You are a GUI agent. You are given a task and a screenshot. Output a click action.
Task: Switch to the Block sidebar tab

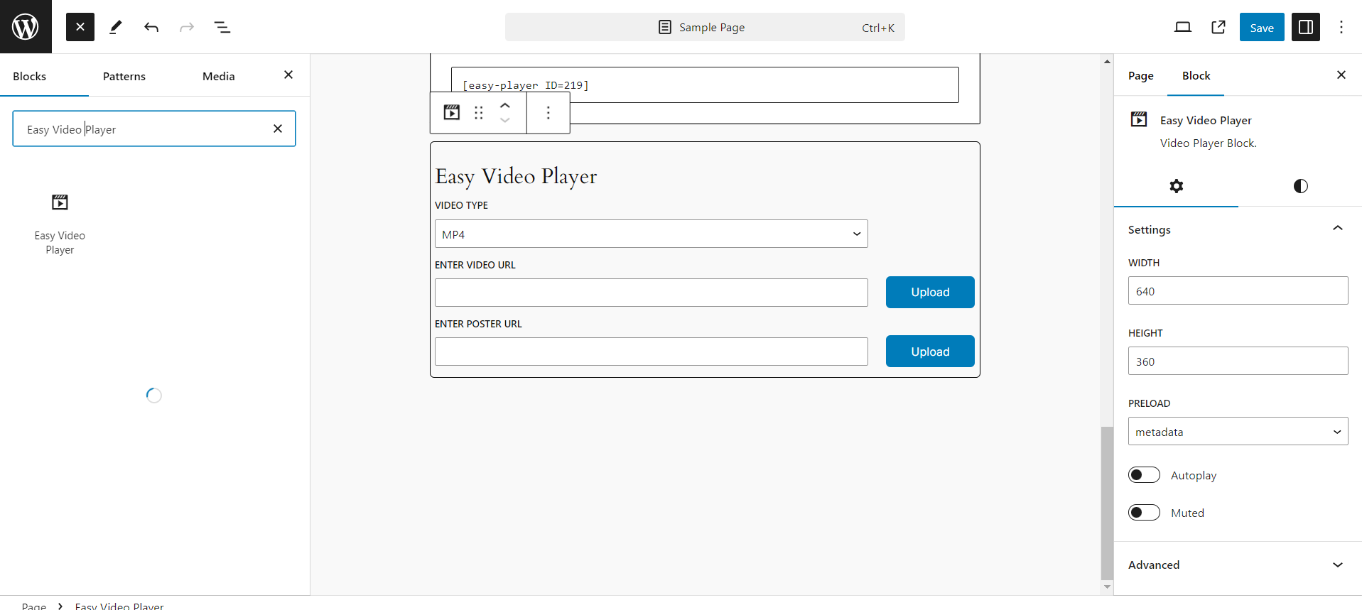coord(1196,75)
